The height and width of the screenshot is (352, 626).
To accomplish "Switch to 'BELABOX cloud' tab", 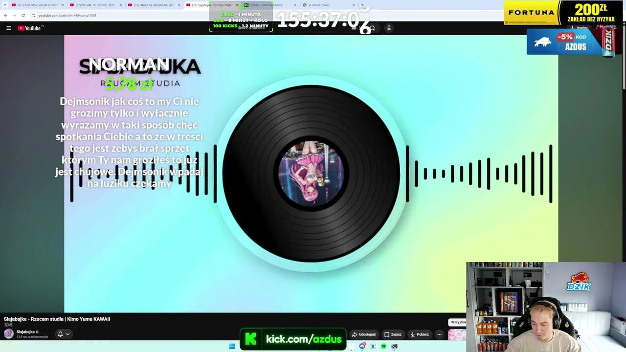I will pyautogui.click(x=328, y=5).
